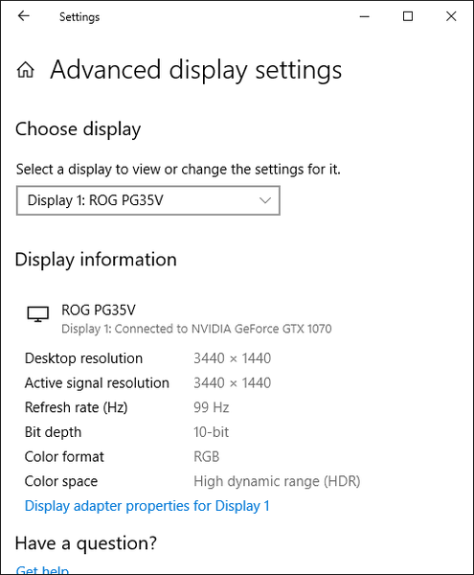Click the Bit depth 10-bit value
The height and width of the screenshot is (575, 474).
[211, 432]
